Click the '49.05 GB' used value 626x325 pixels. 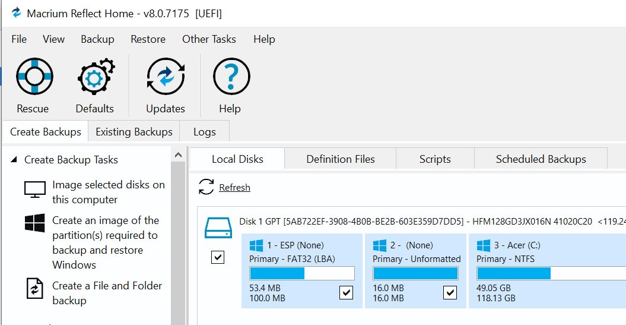[x=494, y=288]
